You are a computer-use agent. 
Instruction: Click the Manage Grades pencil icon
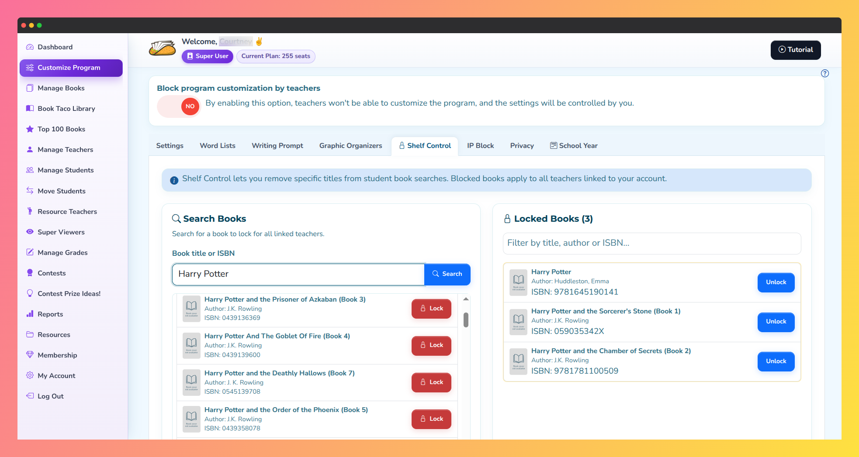[x=30, y=252]
